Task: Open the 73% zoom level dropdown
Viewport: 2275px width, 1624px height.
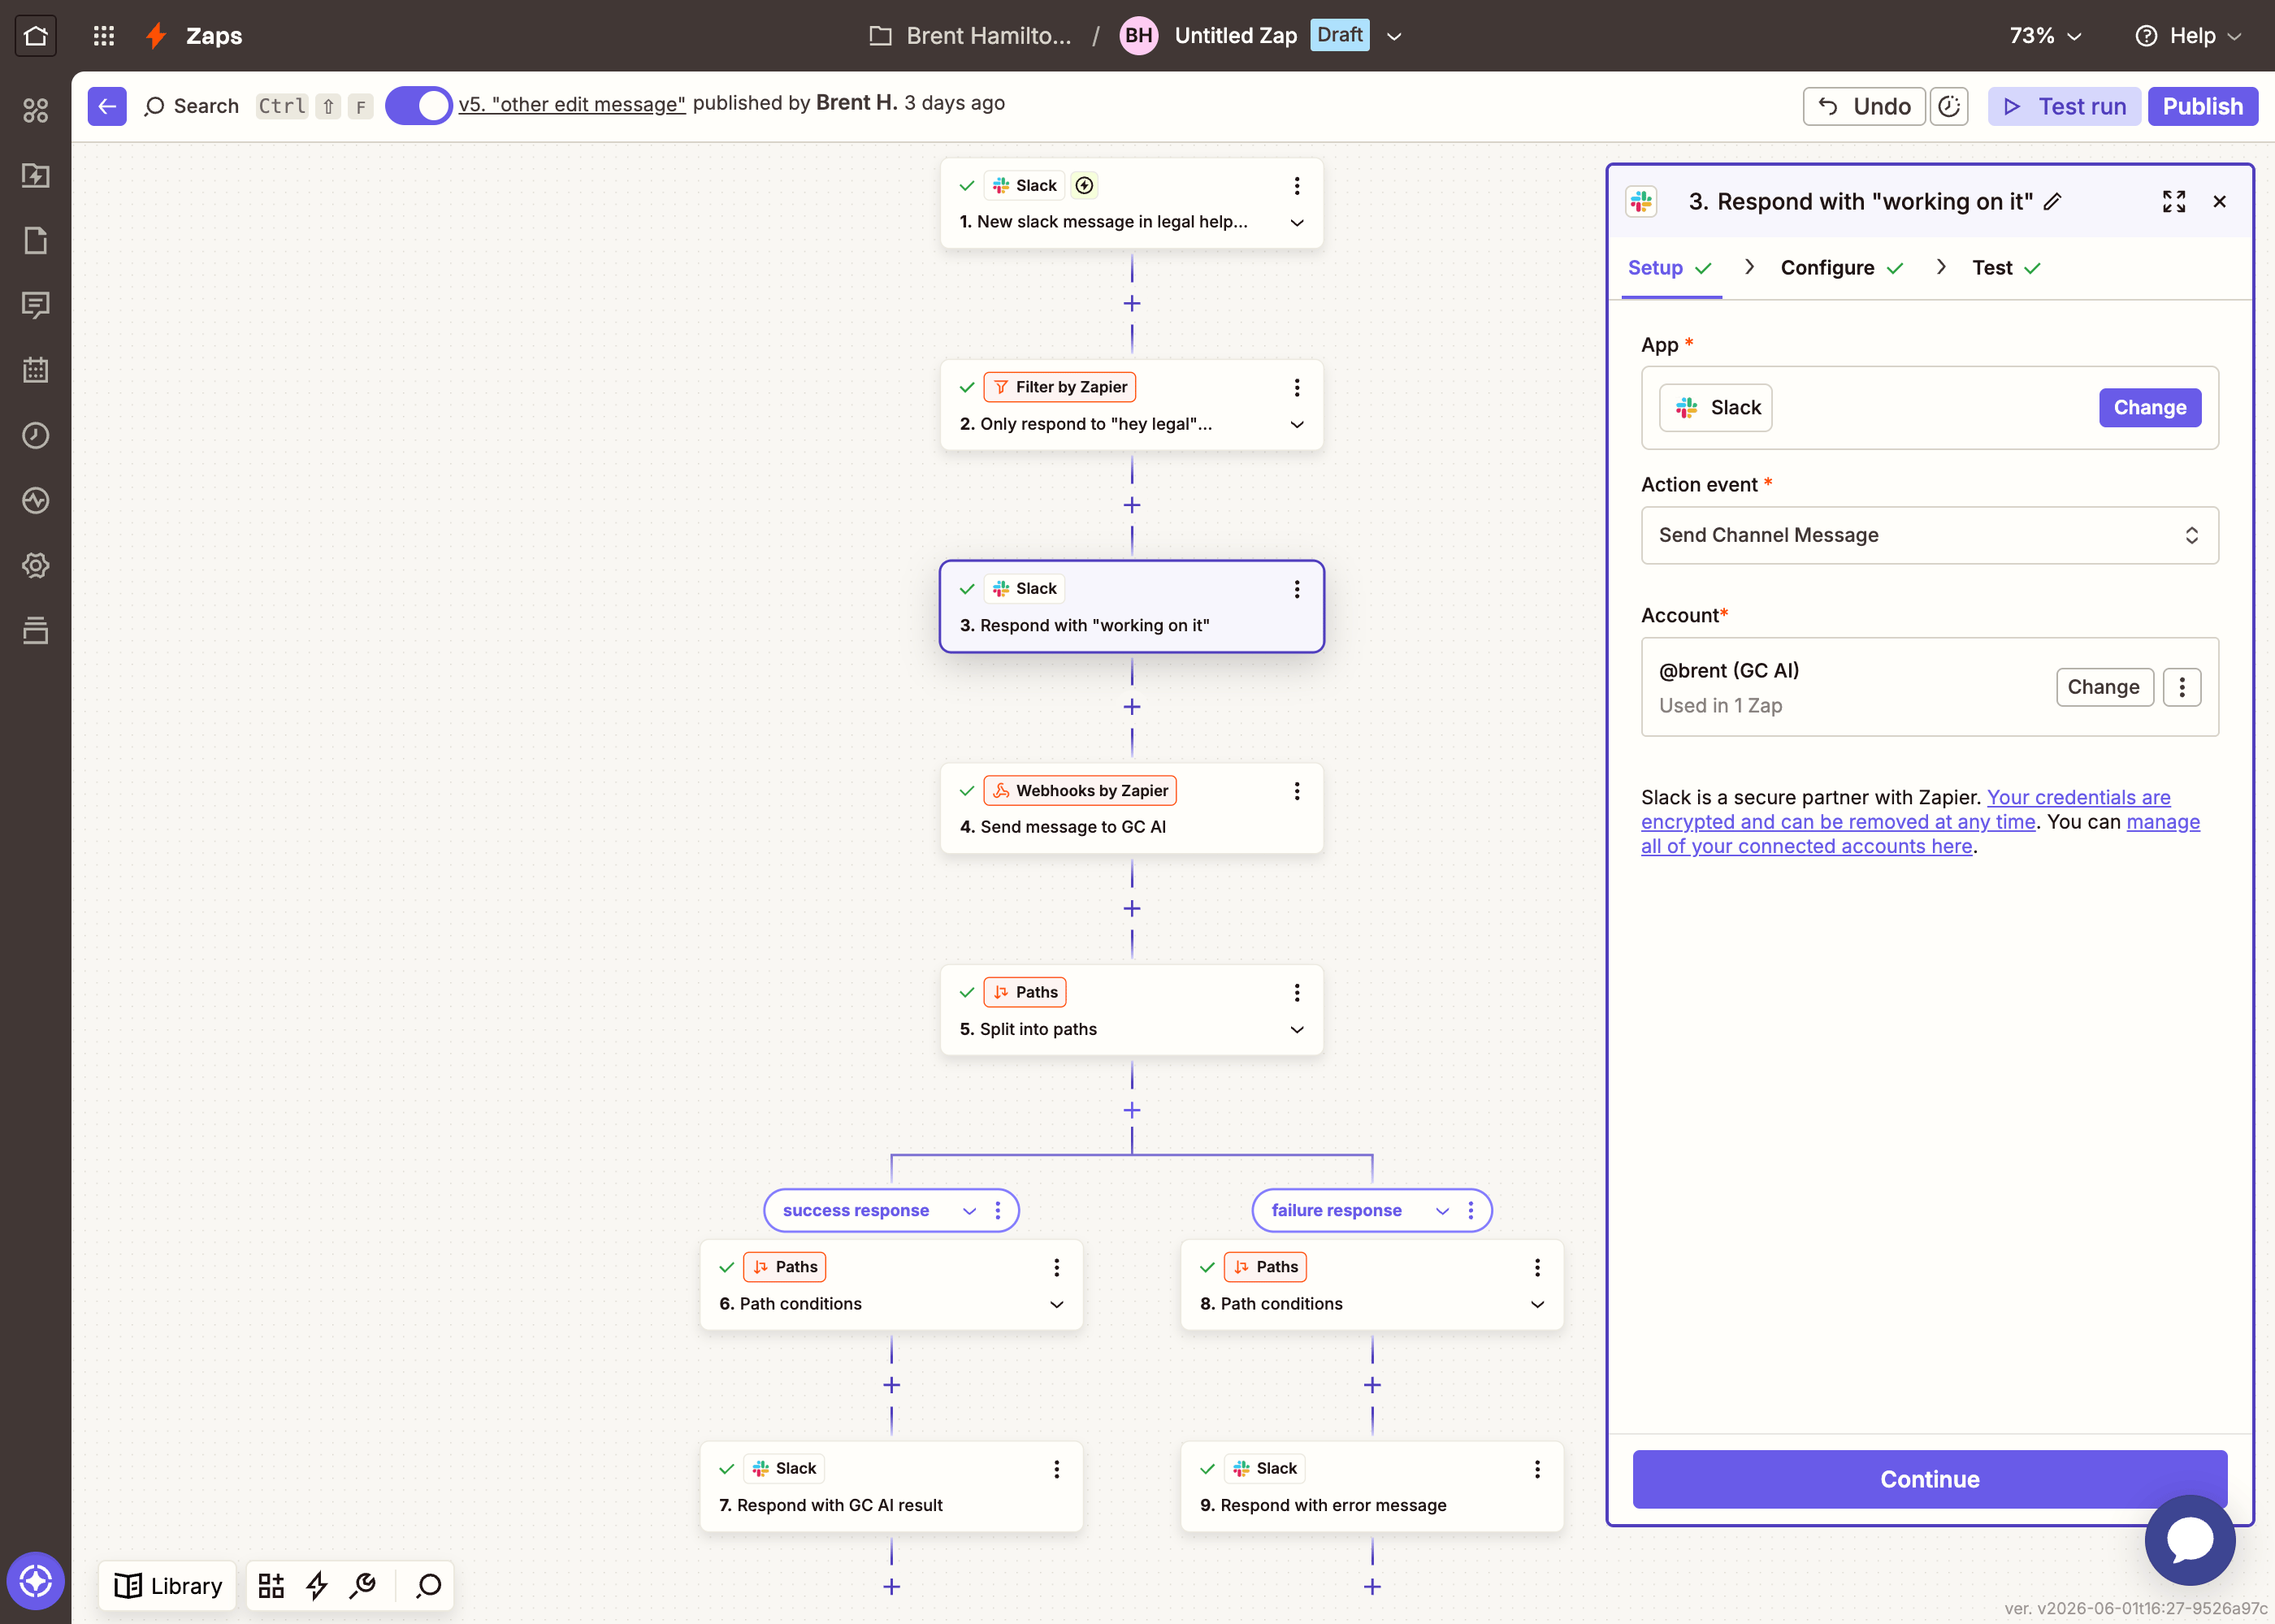Action: [x=2046, y=36]
